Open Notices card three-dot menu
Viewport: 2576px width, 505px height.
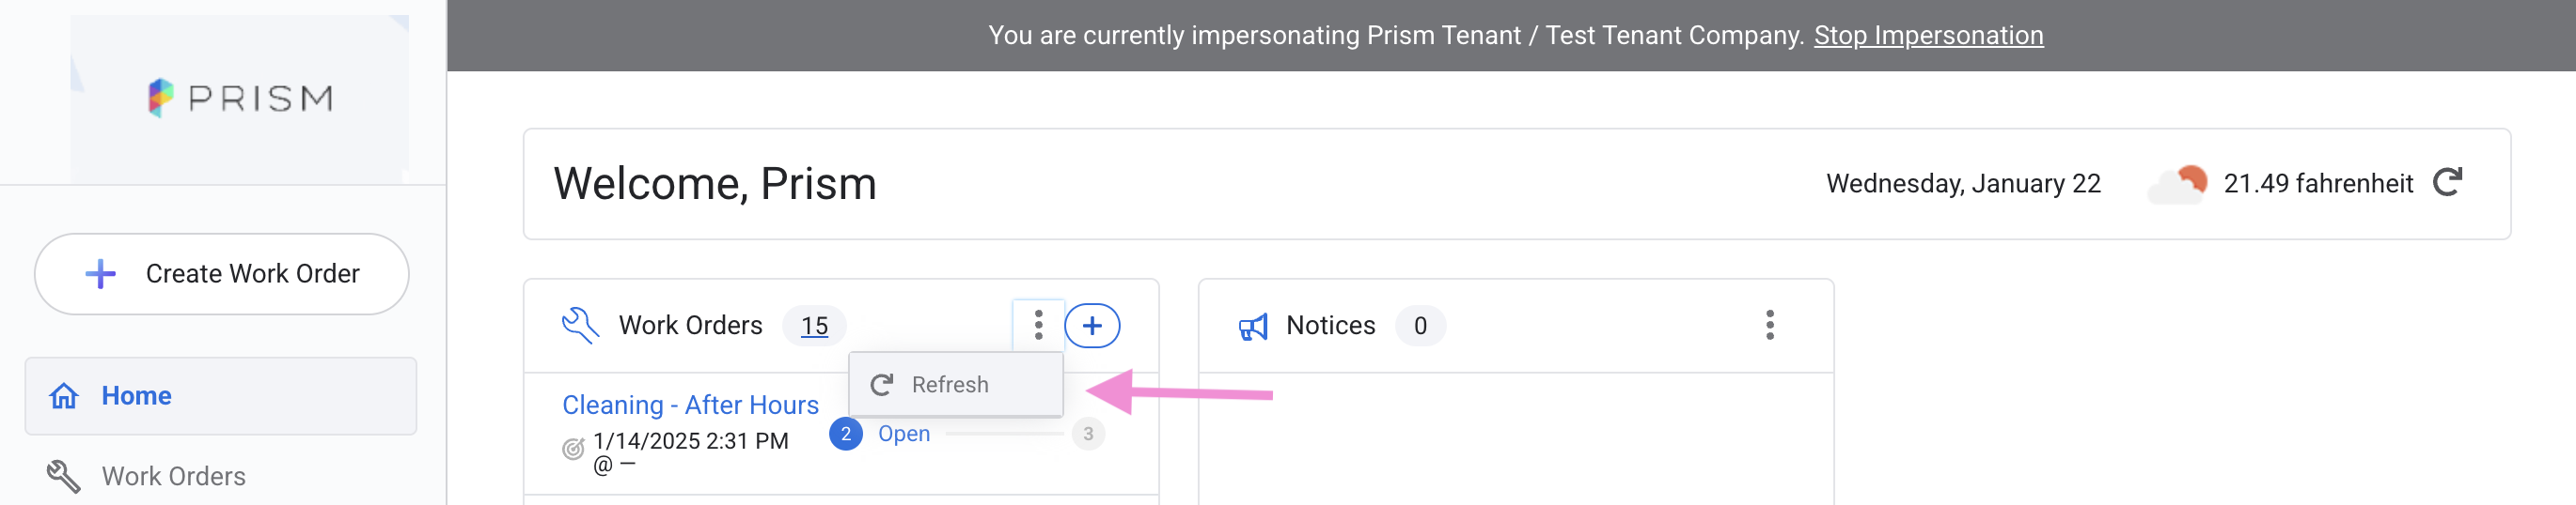(1769, 326)
